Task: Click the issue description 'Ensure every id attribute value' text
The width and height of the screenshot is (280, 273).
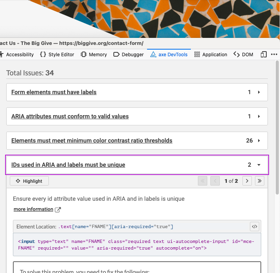Action: click(99, 199)
